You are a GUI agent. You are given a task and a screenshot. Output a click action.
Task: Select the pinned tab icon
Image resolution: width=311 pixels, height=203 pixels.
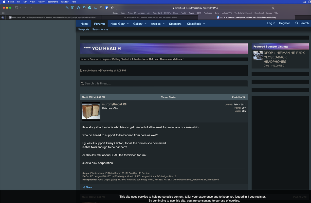click(x=3, y=18)
